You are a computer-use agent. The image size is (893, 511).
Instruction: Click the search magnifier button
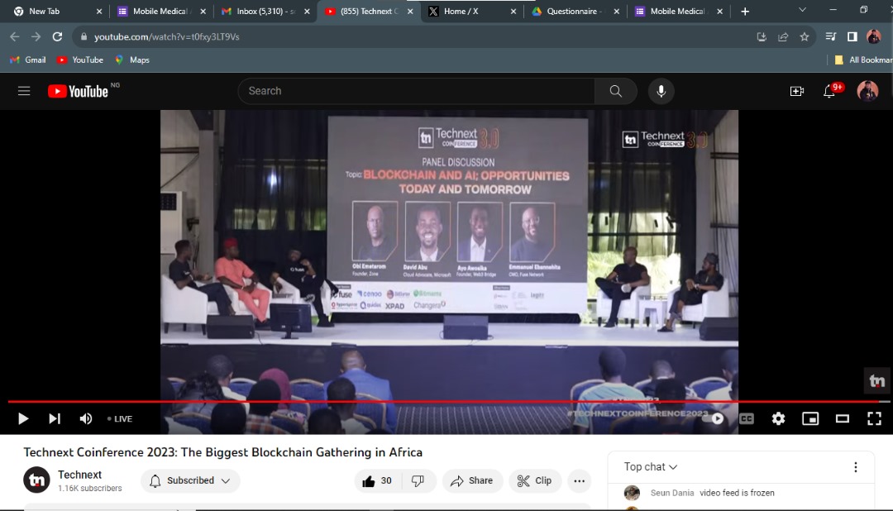(616, 91)
